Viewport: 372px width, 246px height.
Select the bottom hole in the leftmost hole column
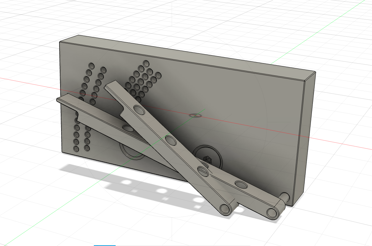pos(76,149)
